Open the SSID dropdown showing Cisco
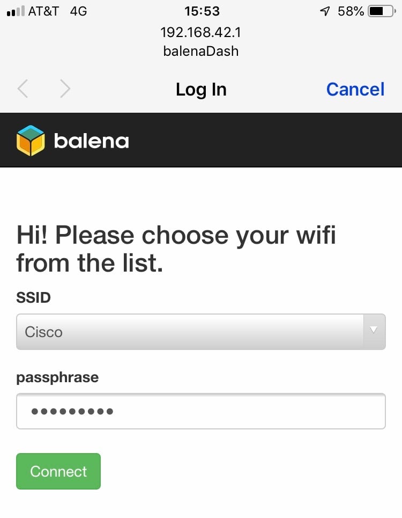The height and width of the screenshot is (518, 402). (x=190, y=332)
